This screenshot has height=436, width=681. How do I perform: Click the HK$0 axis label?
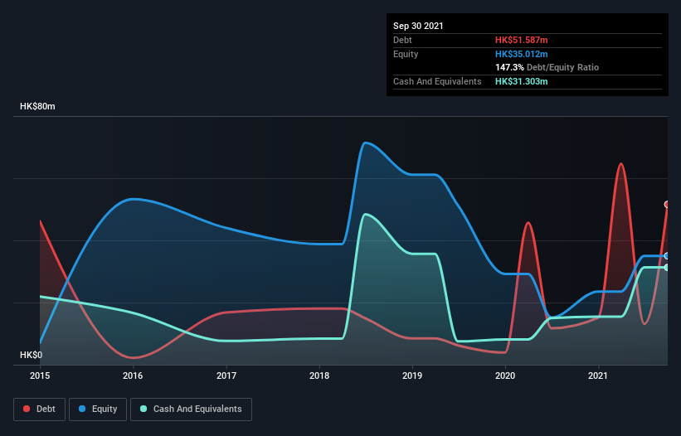tap(31, 356)
